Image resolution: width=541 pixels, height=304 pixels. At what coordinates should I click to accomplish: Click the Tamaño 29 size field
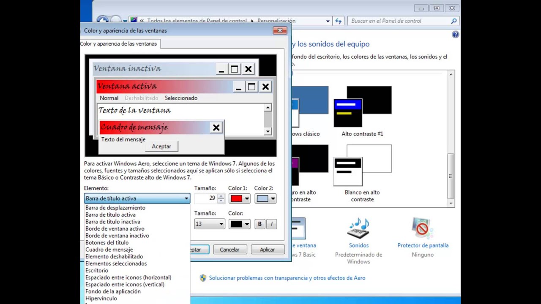206,198
